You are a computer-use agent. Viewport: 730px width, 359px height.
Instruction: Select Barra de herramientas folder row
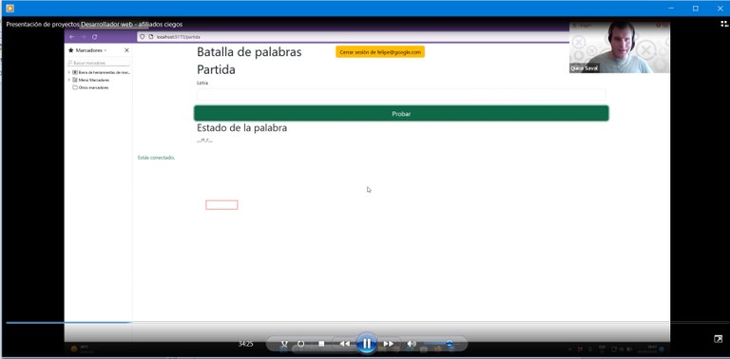[101, 72]
